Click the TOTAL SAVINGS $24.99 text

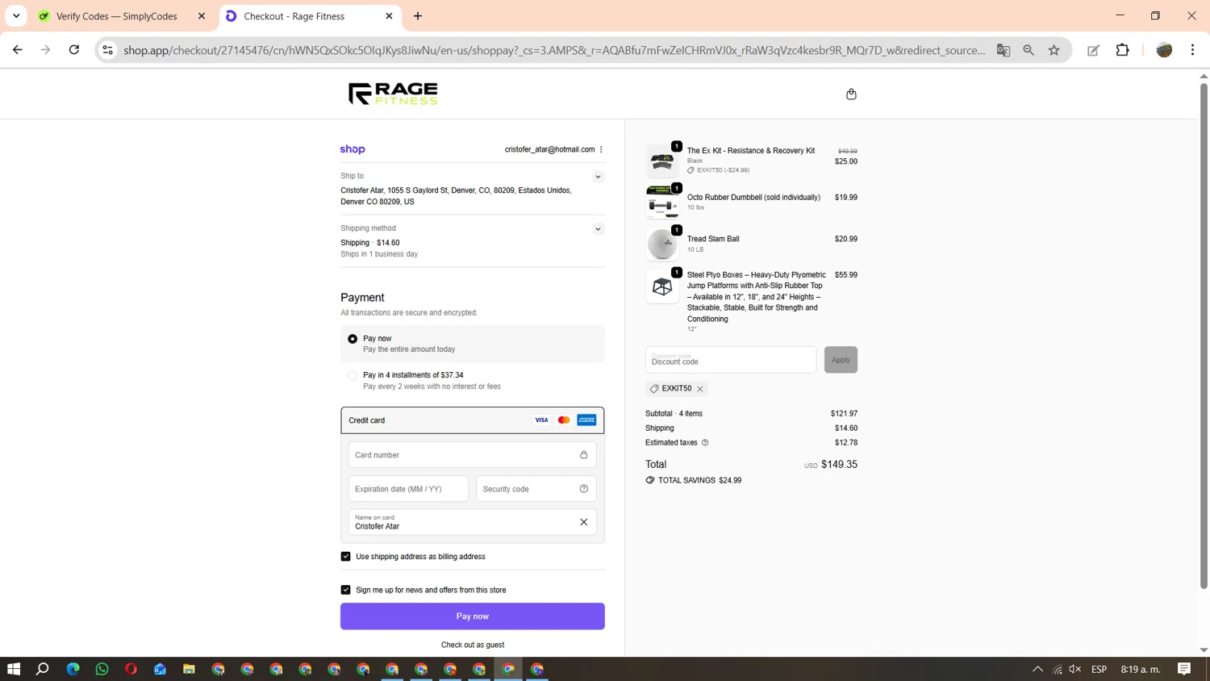[x=699, y=480]
